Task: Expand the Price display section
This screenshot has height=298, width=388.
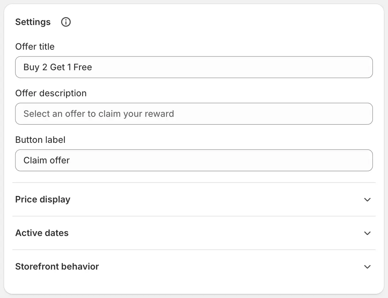Action: click(x=194, y=199)
